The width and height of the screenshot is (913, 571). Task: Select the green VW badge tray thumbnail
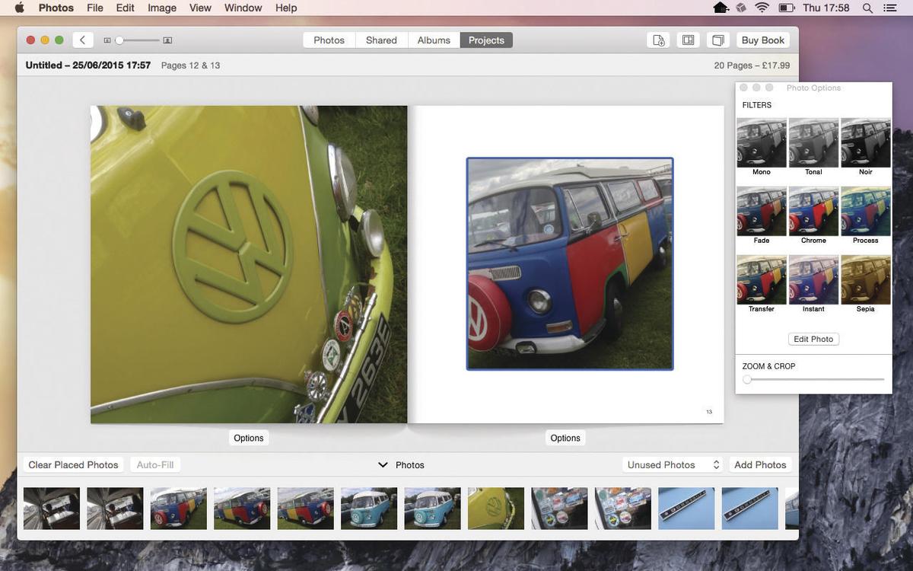[x=496, y=509]
